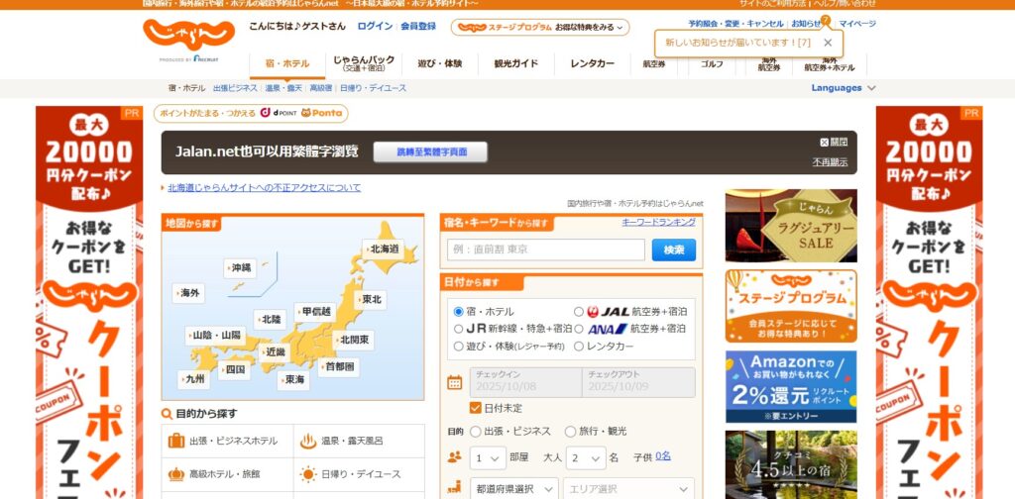The image size is (1015, 499).
Task: Select the 宿・ホテル radio button
Action: 458,312
